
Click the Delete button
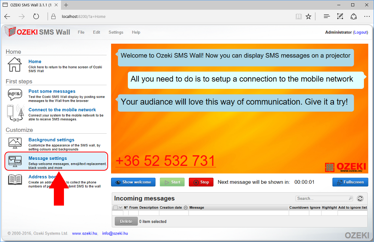(126, 221)
